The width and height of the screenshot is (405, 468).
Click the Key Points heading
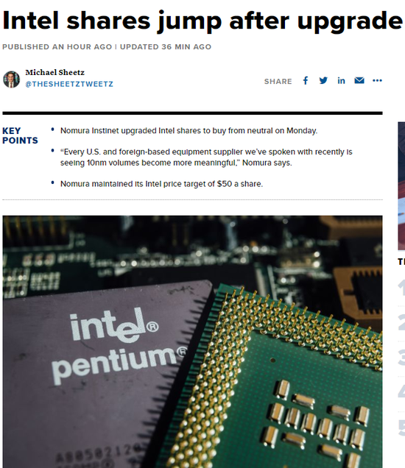(20, 135)
